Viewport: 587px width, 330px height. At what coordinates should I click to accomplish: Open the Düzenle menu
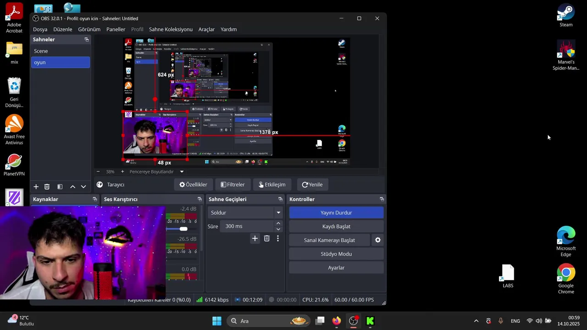[63, 29]
